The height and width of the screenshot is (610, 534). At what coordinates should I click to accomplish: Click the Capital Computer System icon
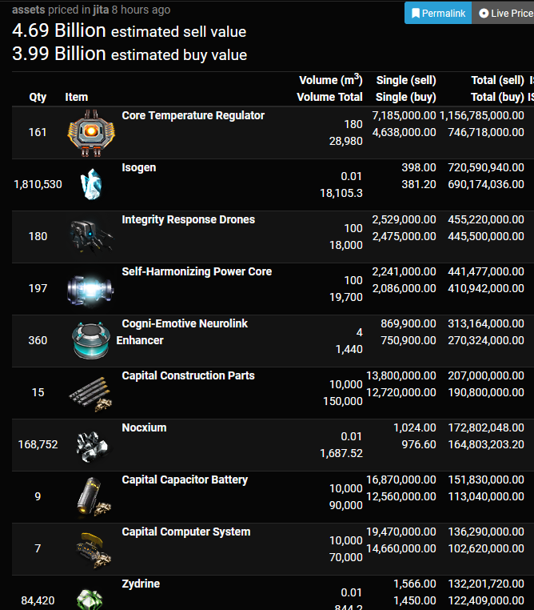click(94, 550)
